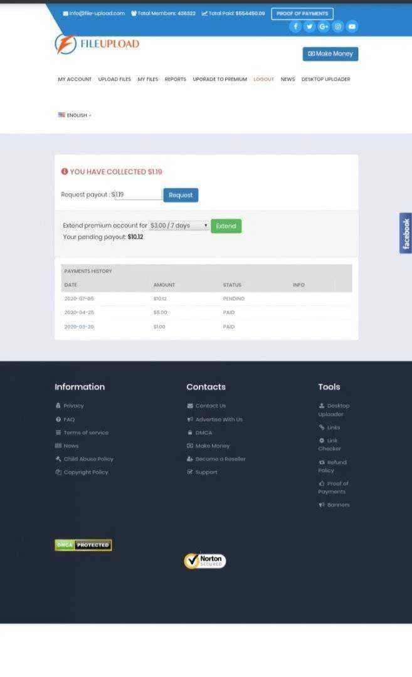Open the facebook side tab

pyautogui.click(x=406, y=233)
